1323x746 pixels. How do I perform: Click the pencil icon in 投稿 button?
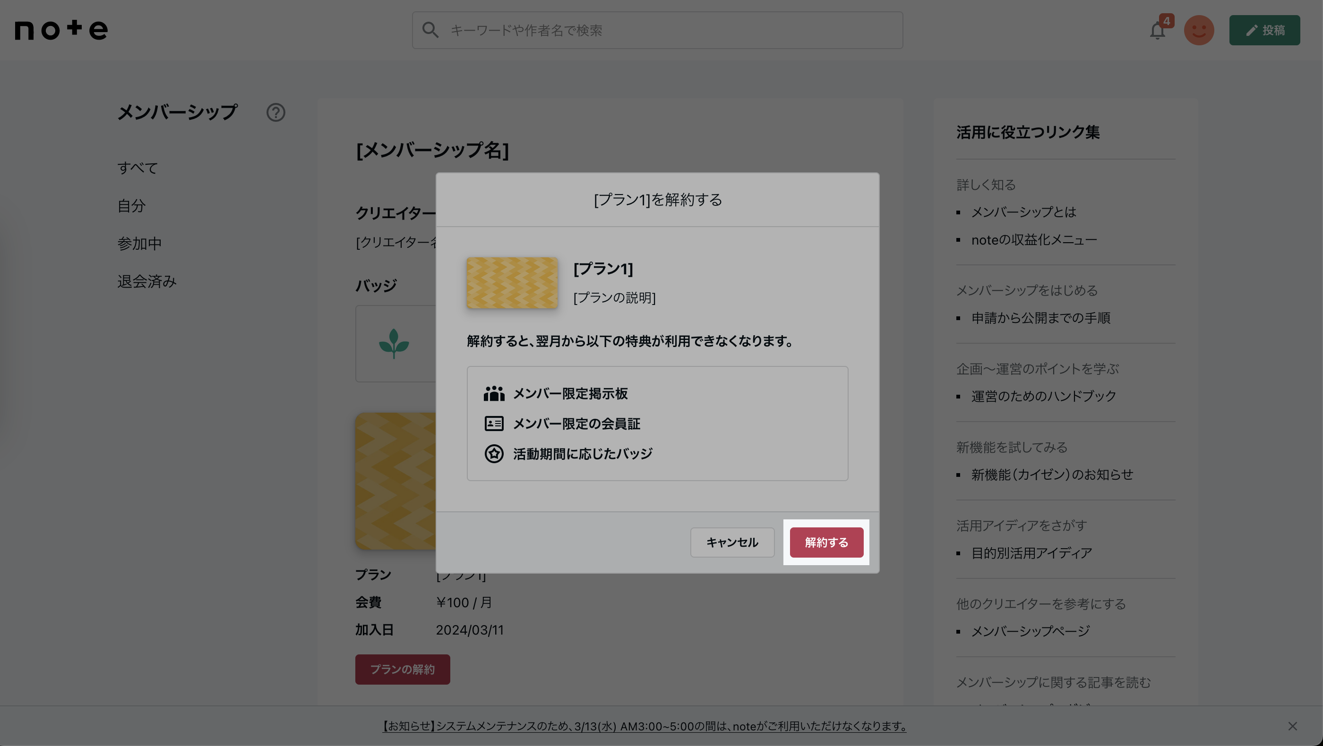pyautogui.click(x=1252, y=30)
